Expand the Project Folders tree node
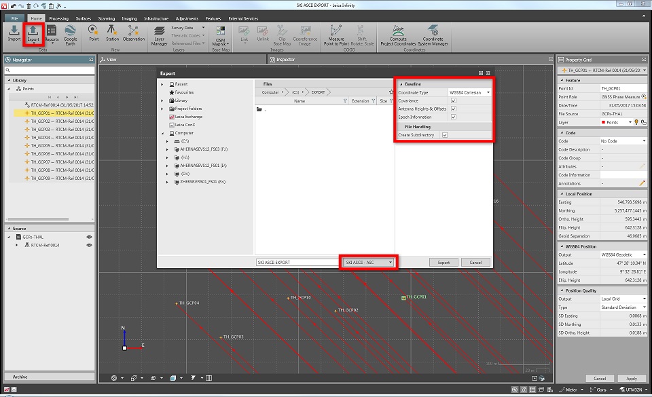 pyautogui.click(x=162, y=109)
